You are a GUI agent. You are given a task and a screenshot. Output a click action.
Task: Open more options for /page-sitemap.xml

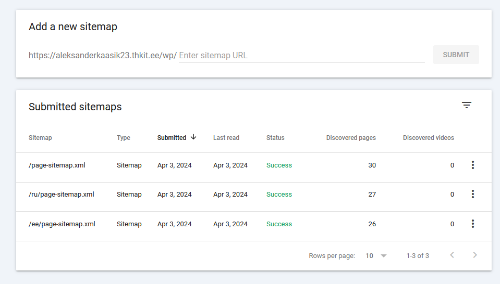click(x=473, y=165)
